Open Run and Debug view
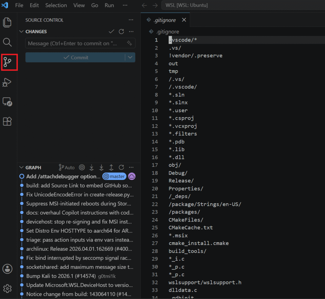Screen dimensions: 325x299 [x=7, y=82]
